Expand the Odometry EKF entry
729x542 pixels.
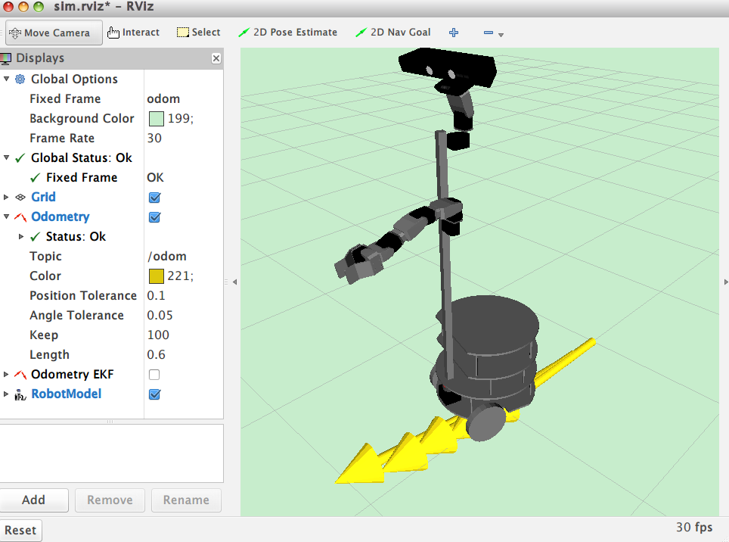pyautogui.click(x=6, y=374)
